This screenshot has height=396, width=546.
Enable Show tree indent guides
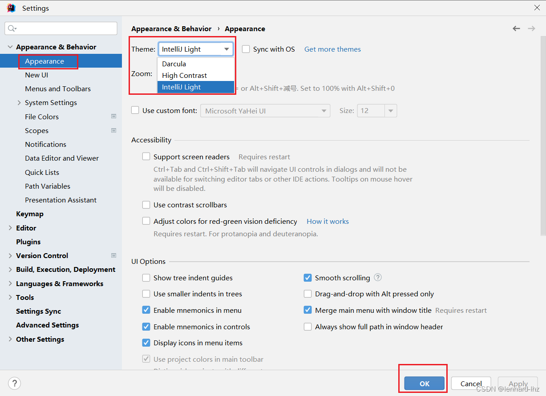coord(146,278)
